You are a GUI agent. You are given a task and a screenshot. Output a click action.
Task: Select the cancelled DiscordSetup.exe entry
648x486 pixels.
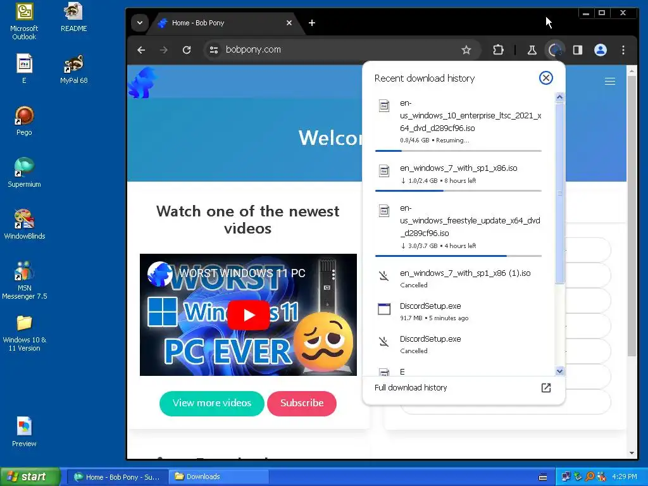[x=458, y=345]
